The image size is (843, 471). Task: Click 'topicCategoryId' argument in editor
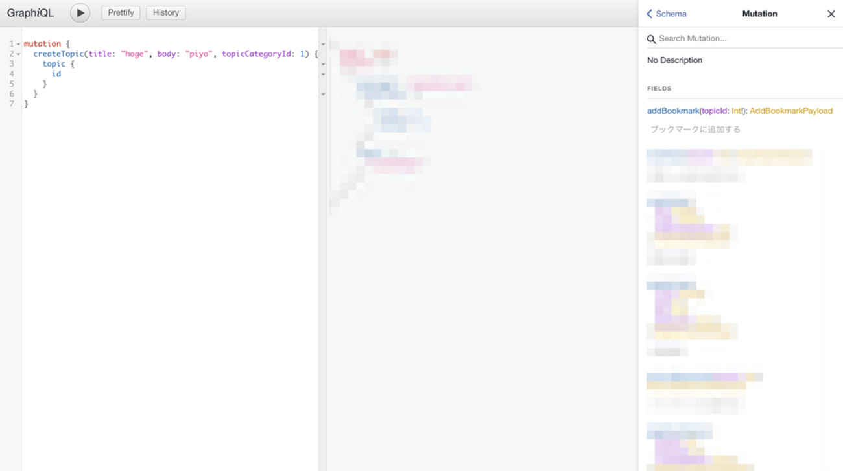pos(257,54)
